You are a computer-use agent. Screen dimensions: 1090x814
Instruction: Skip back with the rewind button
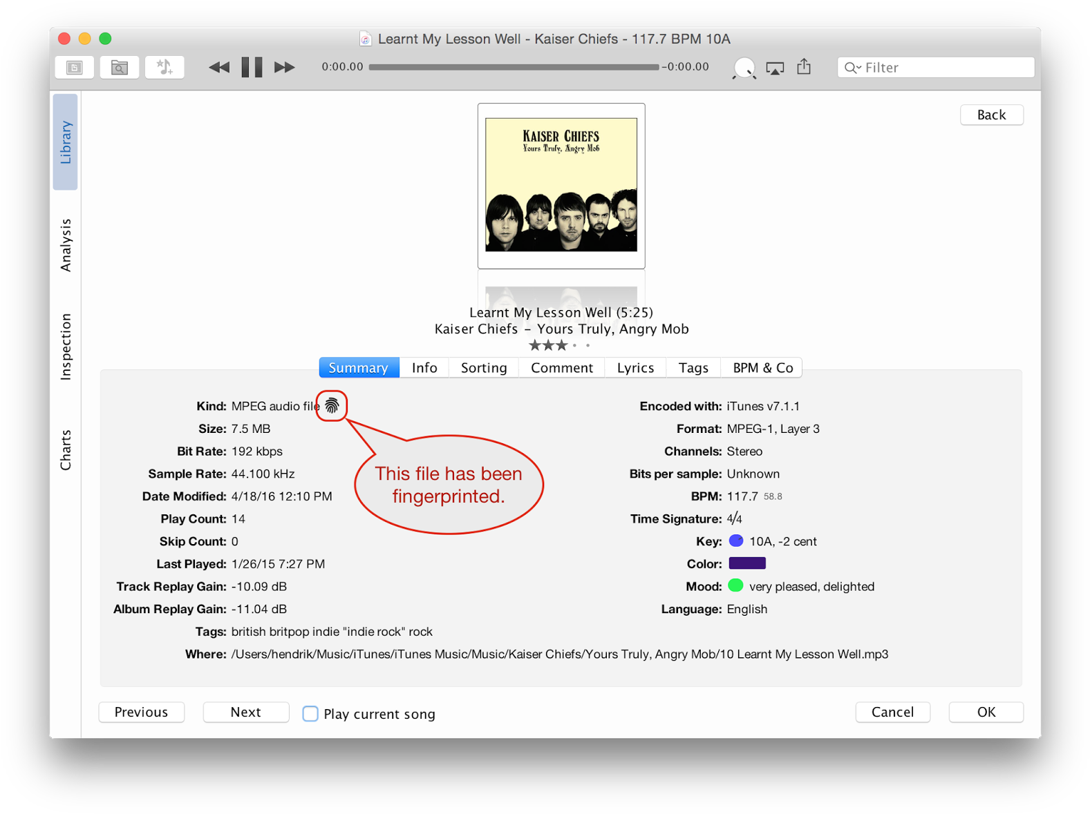click(x=219, y=67)
